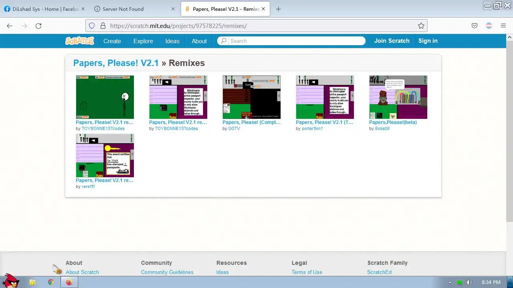This screenshot has width=513, height=288.
Task: Open Papers, Please! V2.1 (T... project link
Action: pos(325,122)
